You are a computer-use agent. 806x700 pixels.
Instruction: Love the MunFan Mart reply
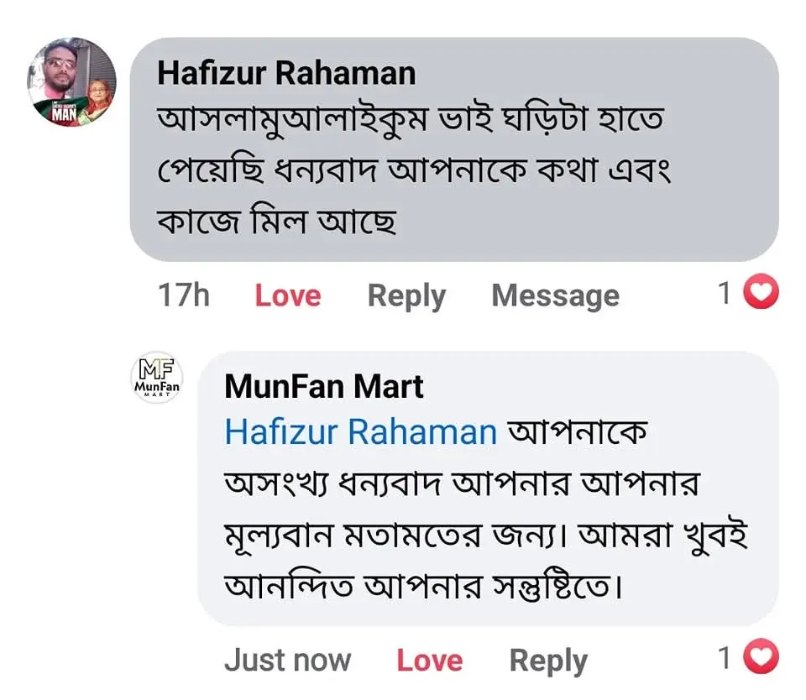coord(429,661)
